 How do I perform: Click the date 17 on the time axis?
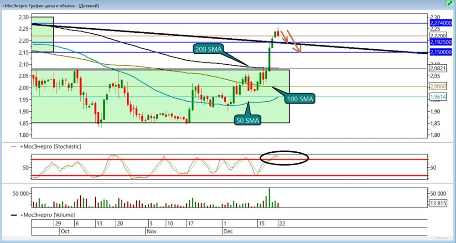point(191,223)
